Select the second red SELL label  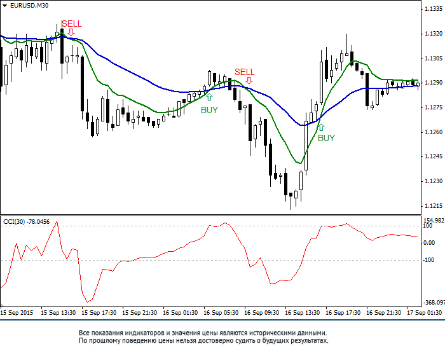[245, 72]
